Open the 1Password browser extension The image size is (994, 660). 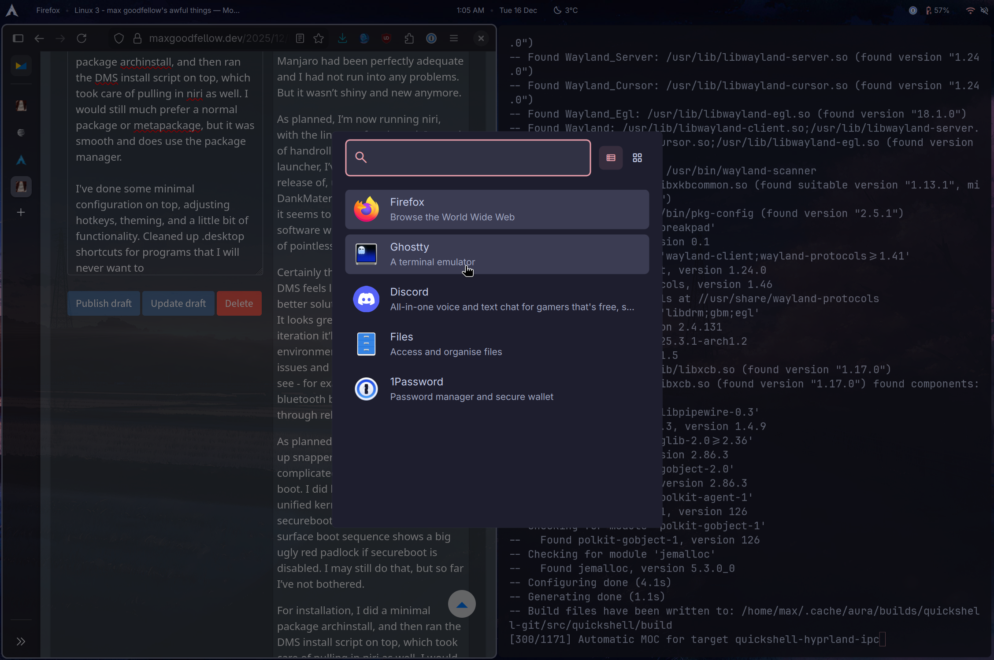[x=431, y=38]
